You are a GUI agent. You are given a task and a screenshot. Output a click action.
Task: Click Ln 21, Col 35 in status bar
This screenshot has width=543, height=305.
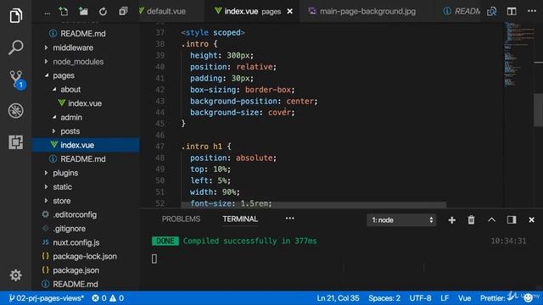click(338, 298)
